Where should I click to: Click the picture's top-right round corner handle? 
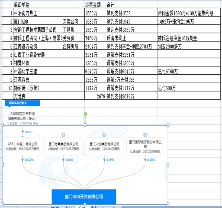click(168, 125)
